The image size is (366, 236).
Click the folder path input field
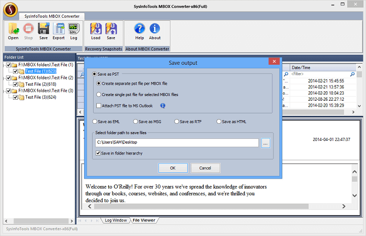click(x=177, y=143)
